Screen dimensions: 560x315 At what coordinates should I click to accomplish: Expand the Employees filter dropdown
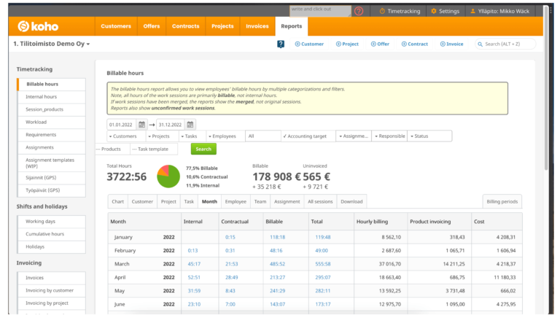(x=225, y=136)
